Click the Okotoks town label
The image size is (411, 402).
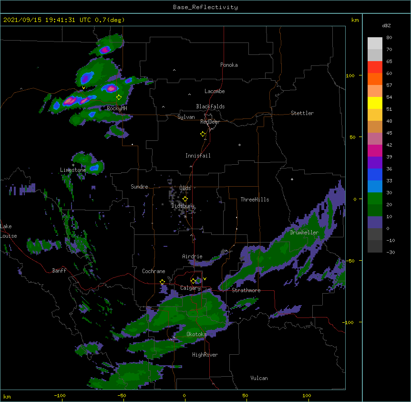click(196, 334)
